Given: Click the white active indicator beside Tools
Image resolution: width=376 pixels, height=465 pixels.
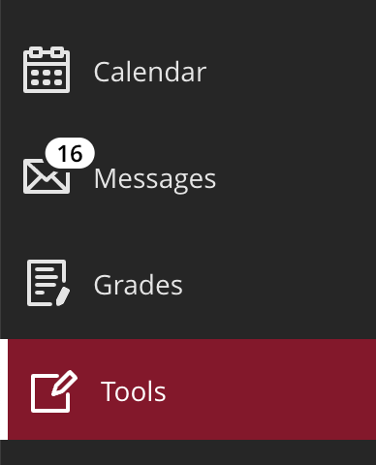Looking at the screenshot, I should 4,389.
